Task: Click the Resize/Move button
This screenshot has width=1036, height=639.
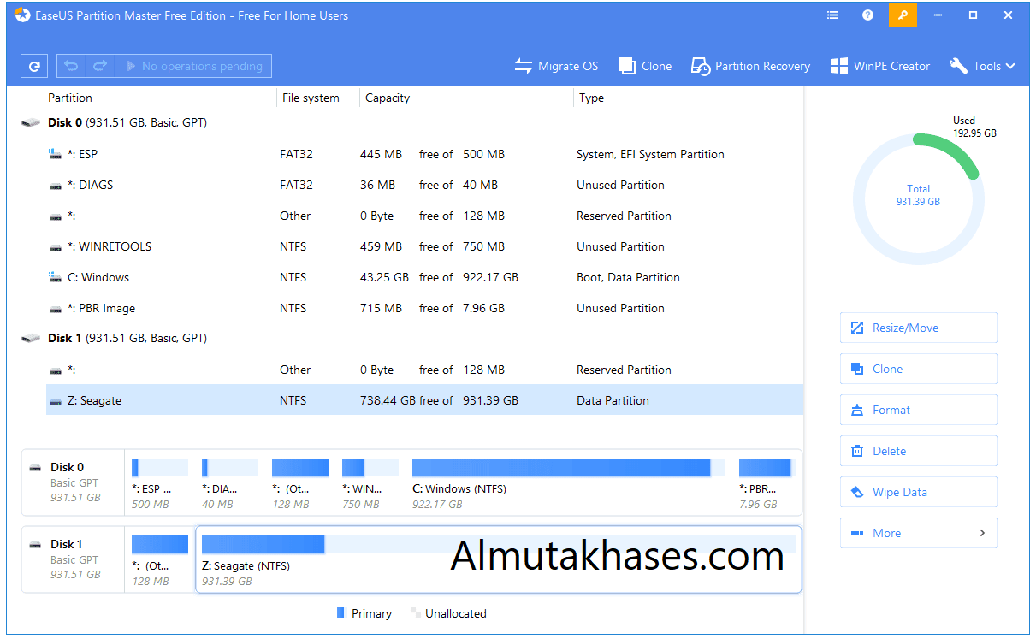Action: pyautogui.click(x=918, y=328)
